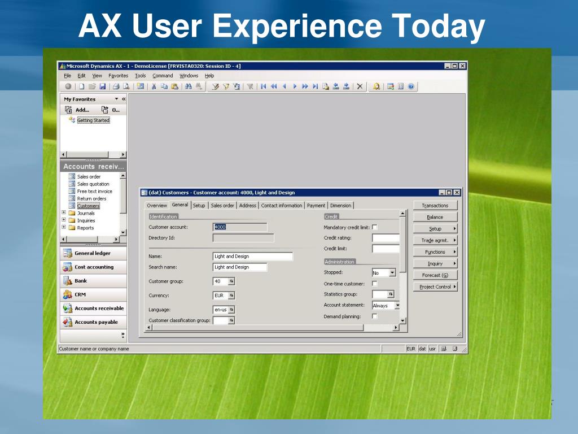Expand the Reports folder

pos(64,227)
